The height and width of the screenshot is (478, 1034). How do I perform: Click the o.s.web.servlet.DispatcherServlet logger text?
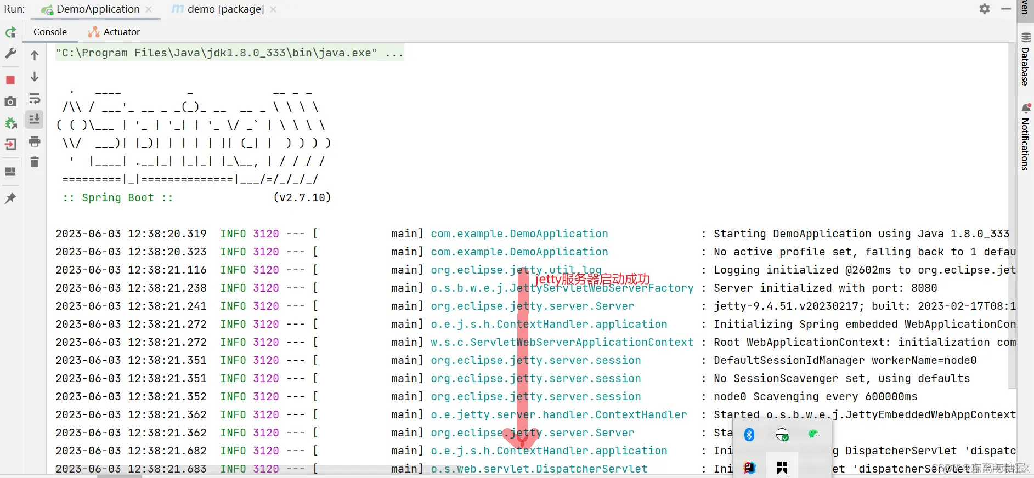coord(539,469)
